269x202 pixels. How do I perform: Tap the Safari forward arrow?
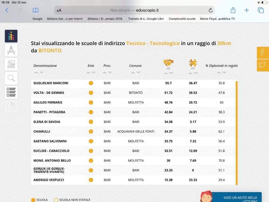[x=20, y=10]
